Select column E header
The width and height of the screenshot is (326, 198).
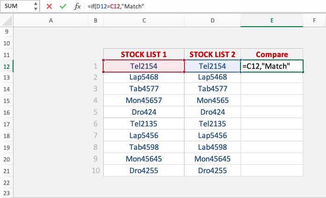(272, 21)
